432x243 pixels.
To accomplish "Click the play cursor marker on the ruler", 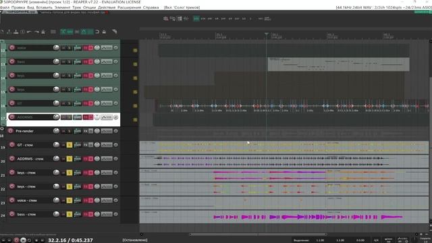I will pos(267,34).
